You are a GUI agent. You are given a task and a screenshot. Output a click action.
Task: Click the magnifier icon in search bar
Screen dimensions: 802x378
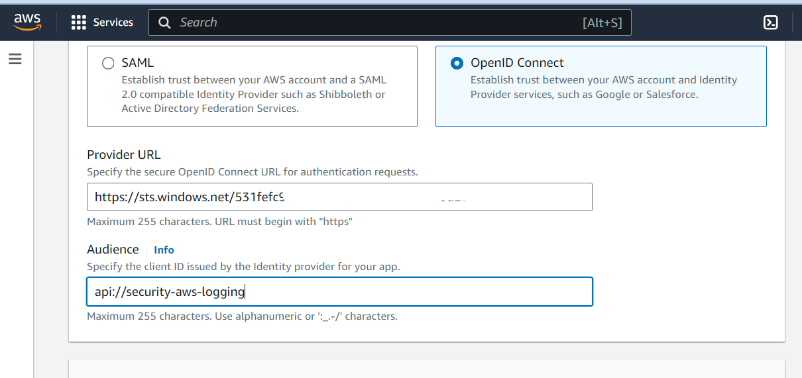(x=165, y=23)
